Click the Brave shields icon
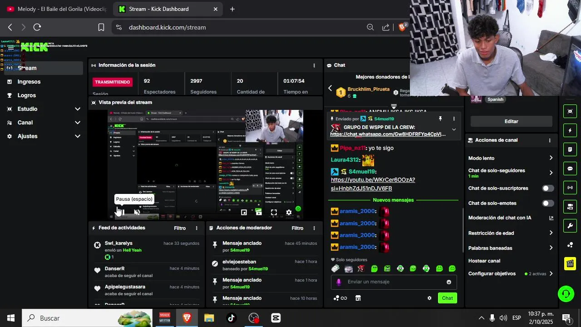The image size is (581, 327). click(402, 27)
